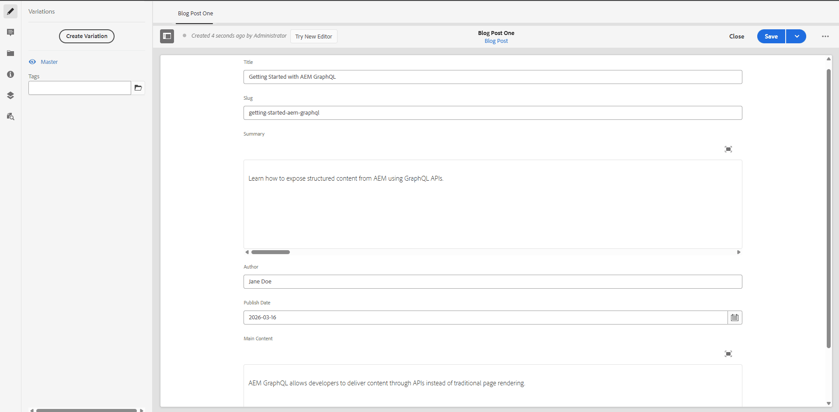
Task: Click the Summary scrollbar left arrow
Action: pyautogui.click(x=247, y=252)
